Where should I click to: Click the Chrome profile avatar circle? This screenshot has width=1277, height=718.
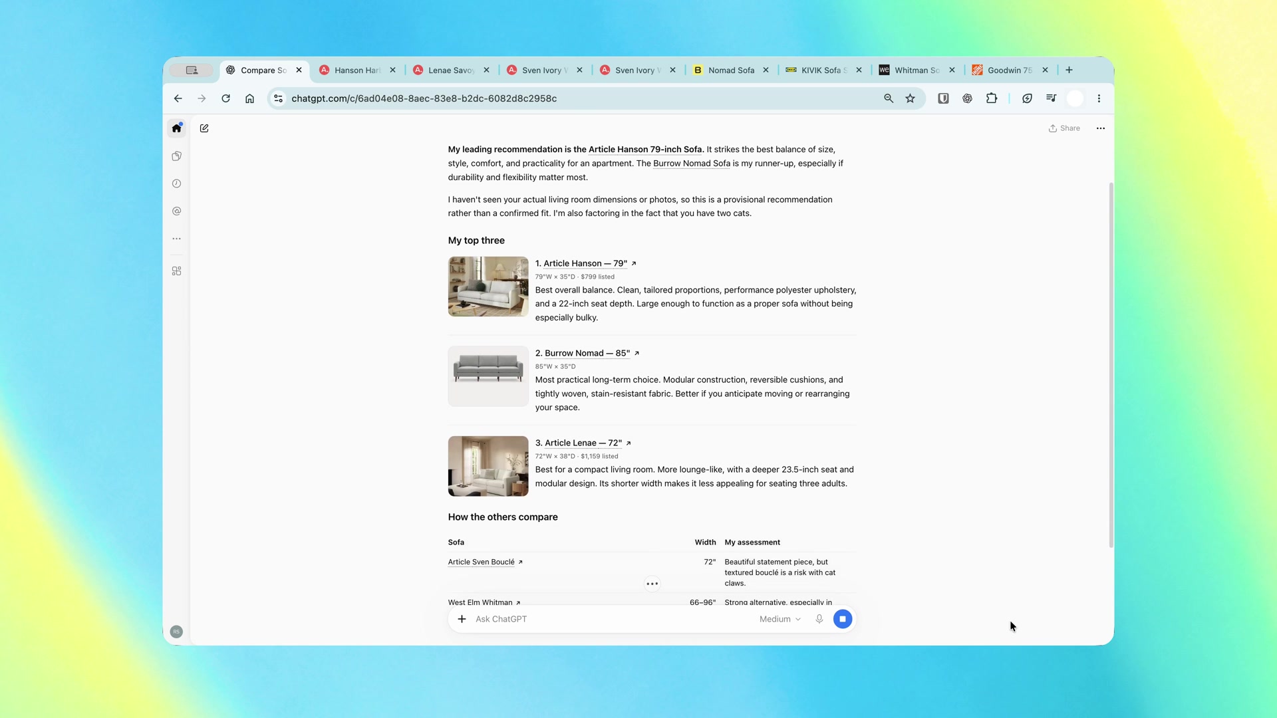click(1075, 98)
